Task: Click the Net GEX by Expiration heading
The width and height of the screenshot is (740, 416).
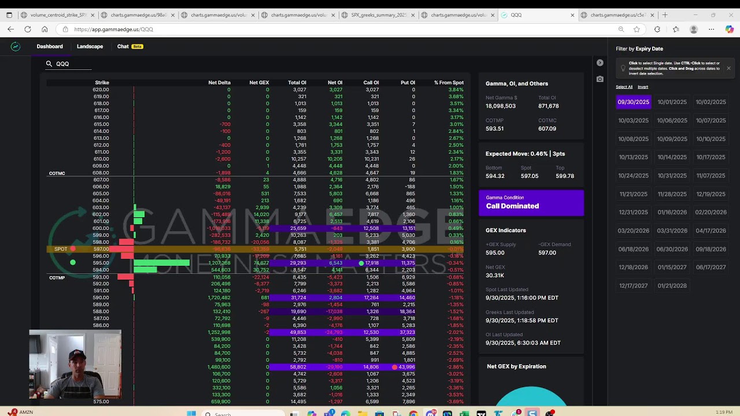Action: (x=516, y=366)
